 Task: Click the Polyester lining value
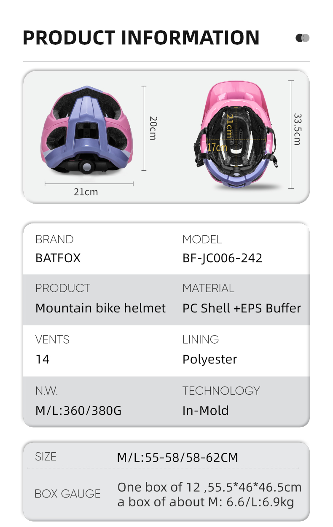pos(209,360)
